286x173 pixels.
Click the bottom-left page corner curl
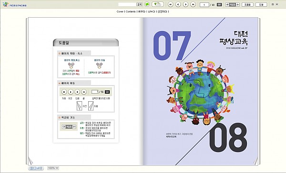point(31,161)
